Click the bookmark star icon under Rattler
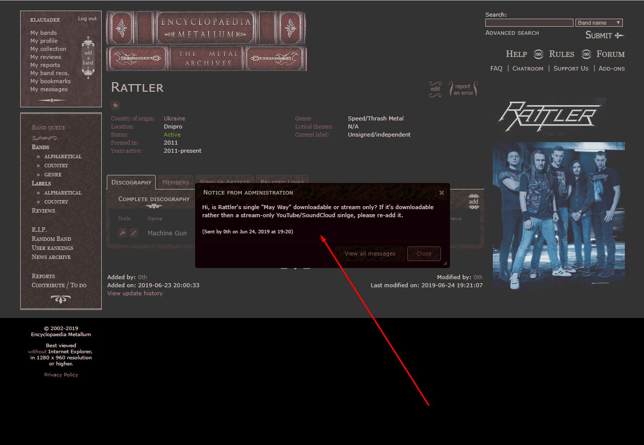The width and height of the screenshot is (644, 445). (x=115, y=105)
